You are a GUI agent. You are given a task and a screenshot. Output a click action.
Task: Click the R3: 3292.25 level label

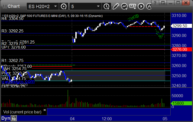(12, 31)
